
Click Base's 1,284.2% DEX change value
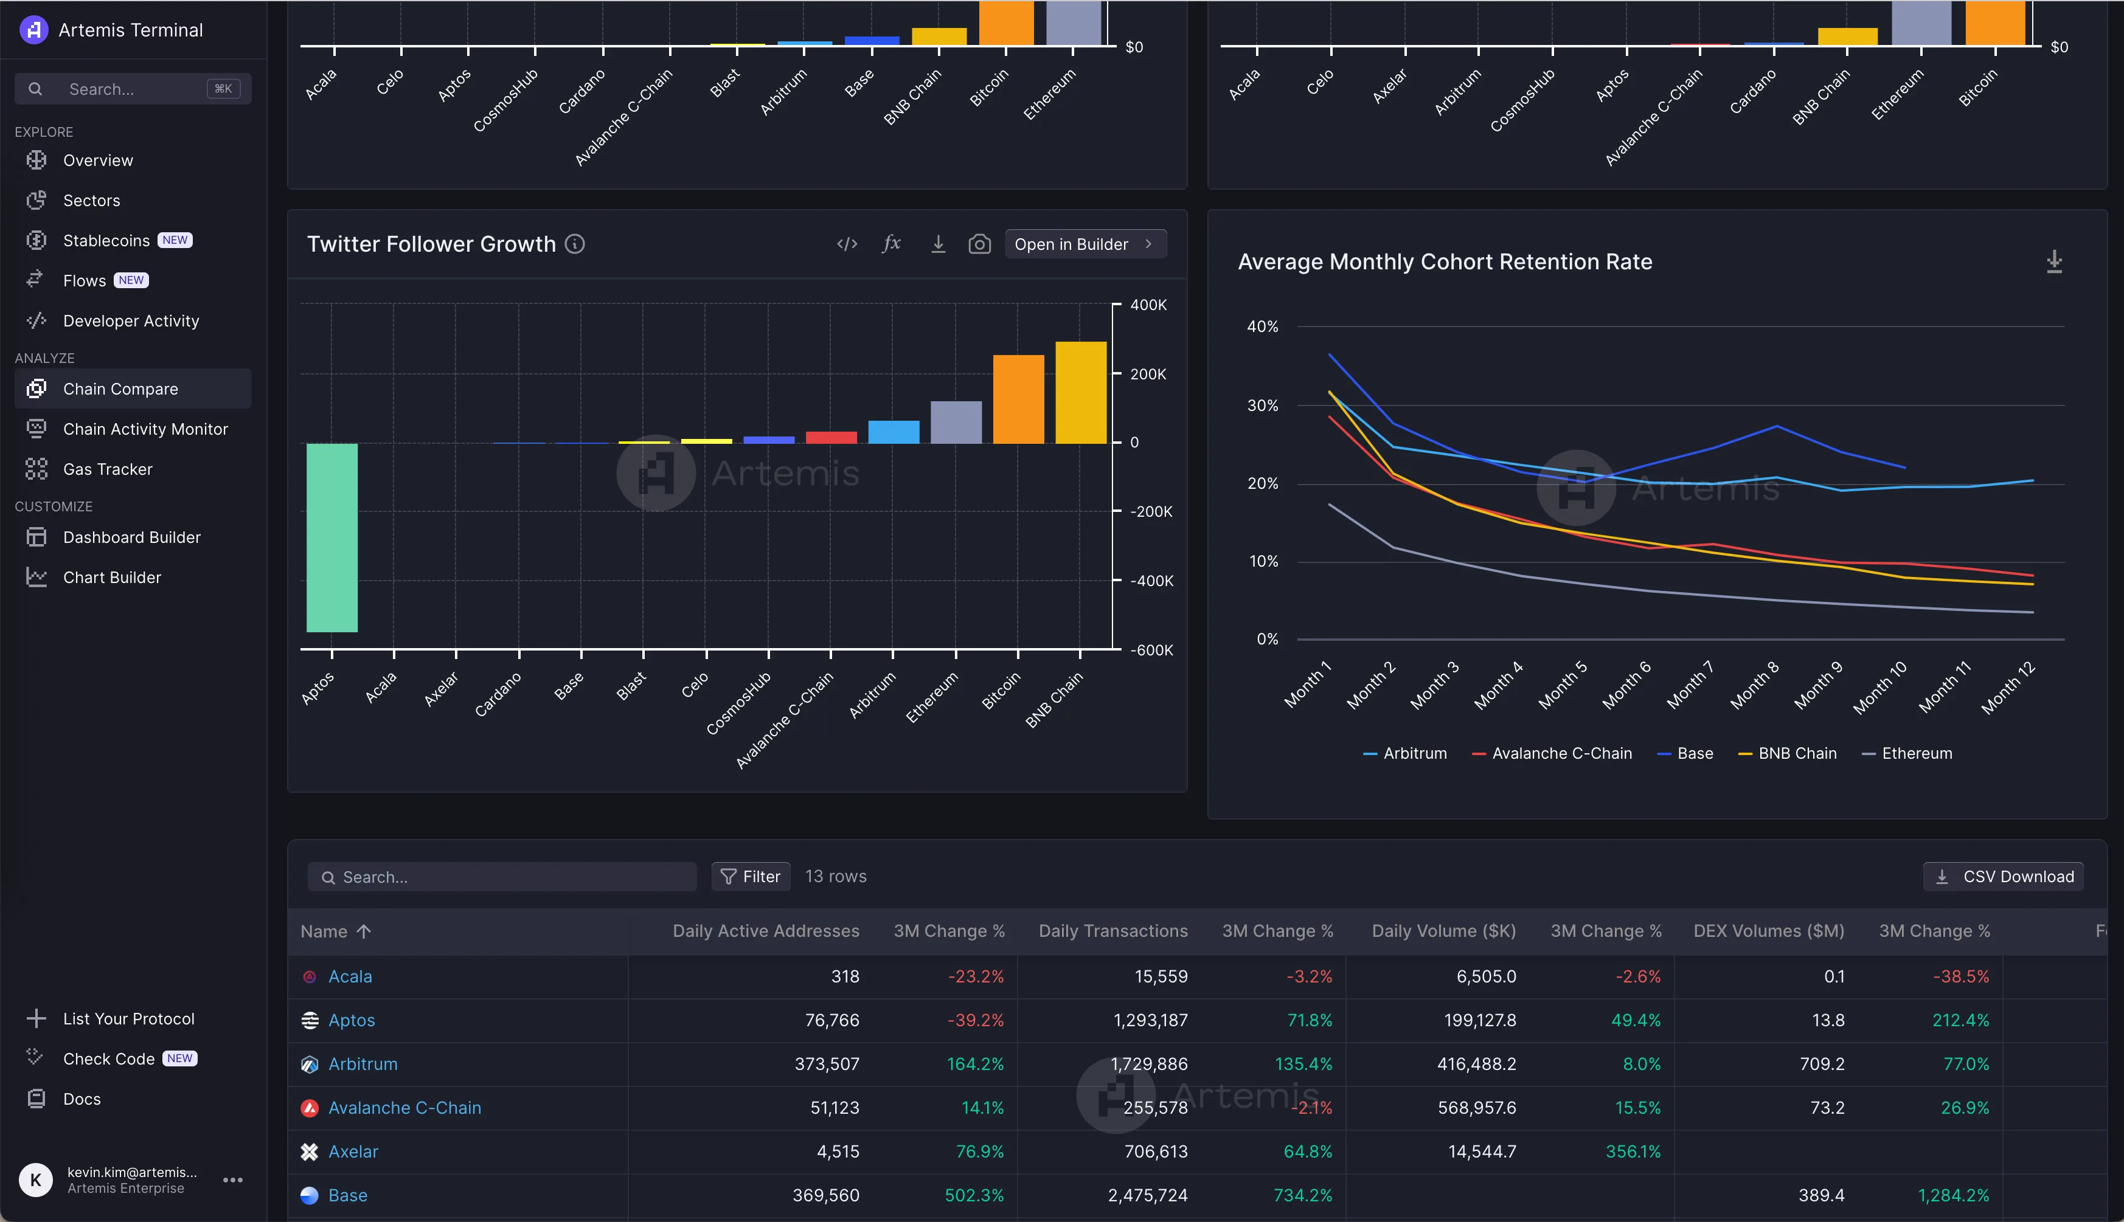[x=1954, y=1195]
